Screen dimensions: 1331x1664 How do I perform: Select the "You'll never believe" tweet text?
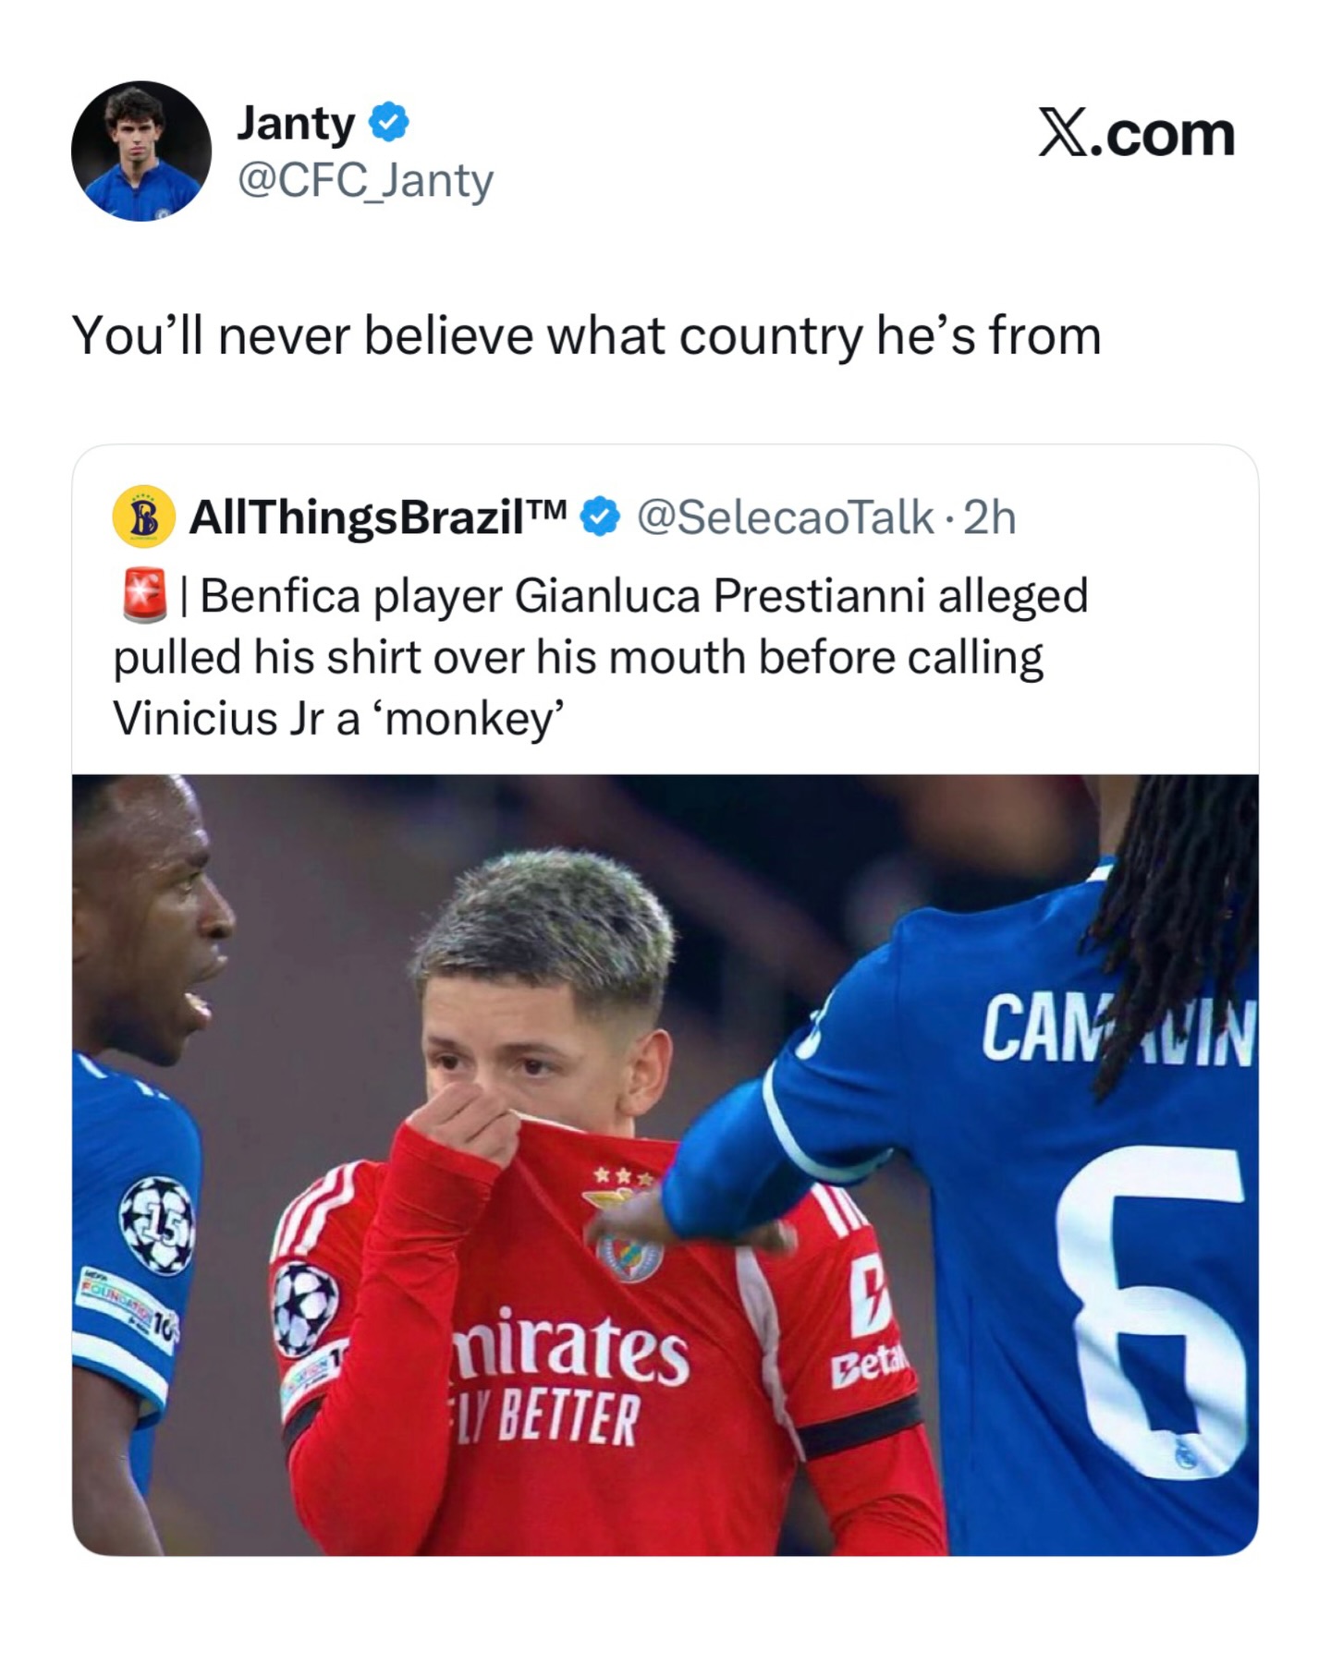(587, 335)
